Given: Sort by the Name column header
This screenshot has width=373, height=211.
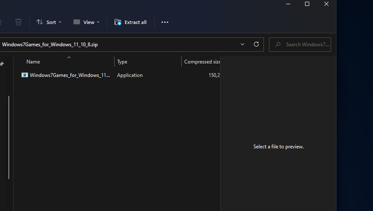Looking at the screenshot, I should 33,62.
